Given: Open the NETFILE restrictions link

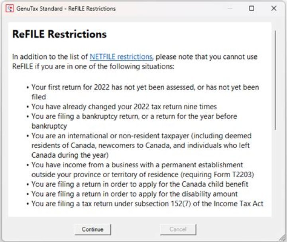Looking at the screenshot, I should (x=121, y=57).
